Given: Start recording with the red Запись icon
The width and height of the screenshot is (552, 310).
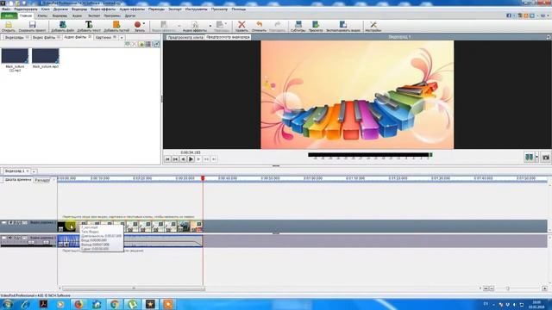Looking at the screenshot, I should 137,25.
